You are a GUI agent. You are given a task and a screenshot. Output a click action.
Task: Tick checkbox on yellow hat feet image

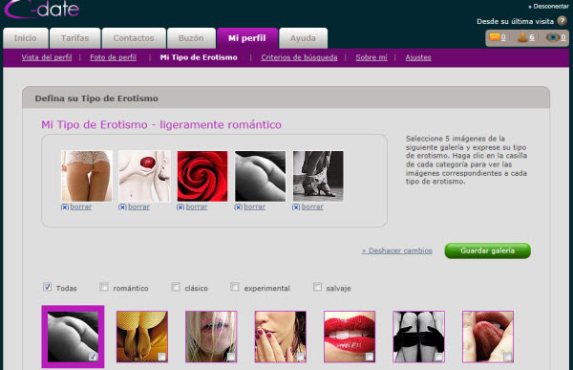pos(162,357)
